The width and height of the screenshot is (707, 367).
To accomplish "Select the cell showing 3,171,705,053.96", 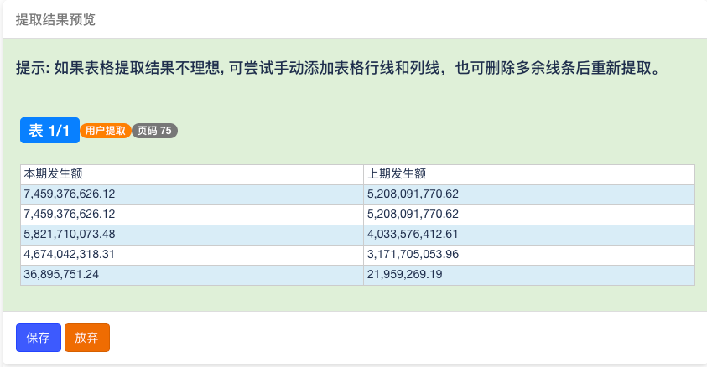I will pos(529,255).
